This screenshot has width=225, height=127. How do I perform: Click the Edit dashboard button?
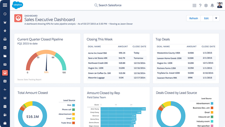point(206,18)
